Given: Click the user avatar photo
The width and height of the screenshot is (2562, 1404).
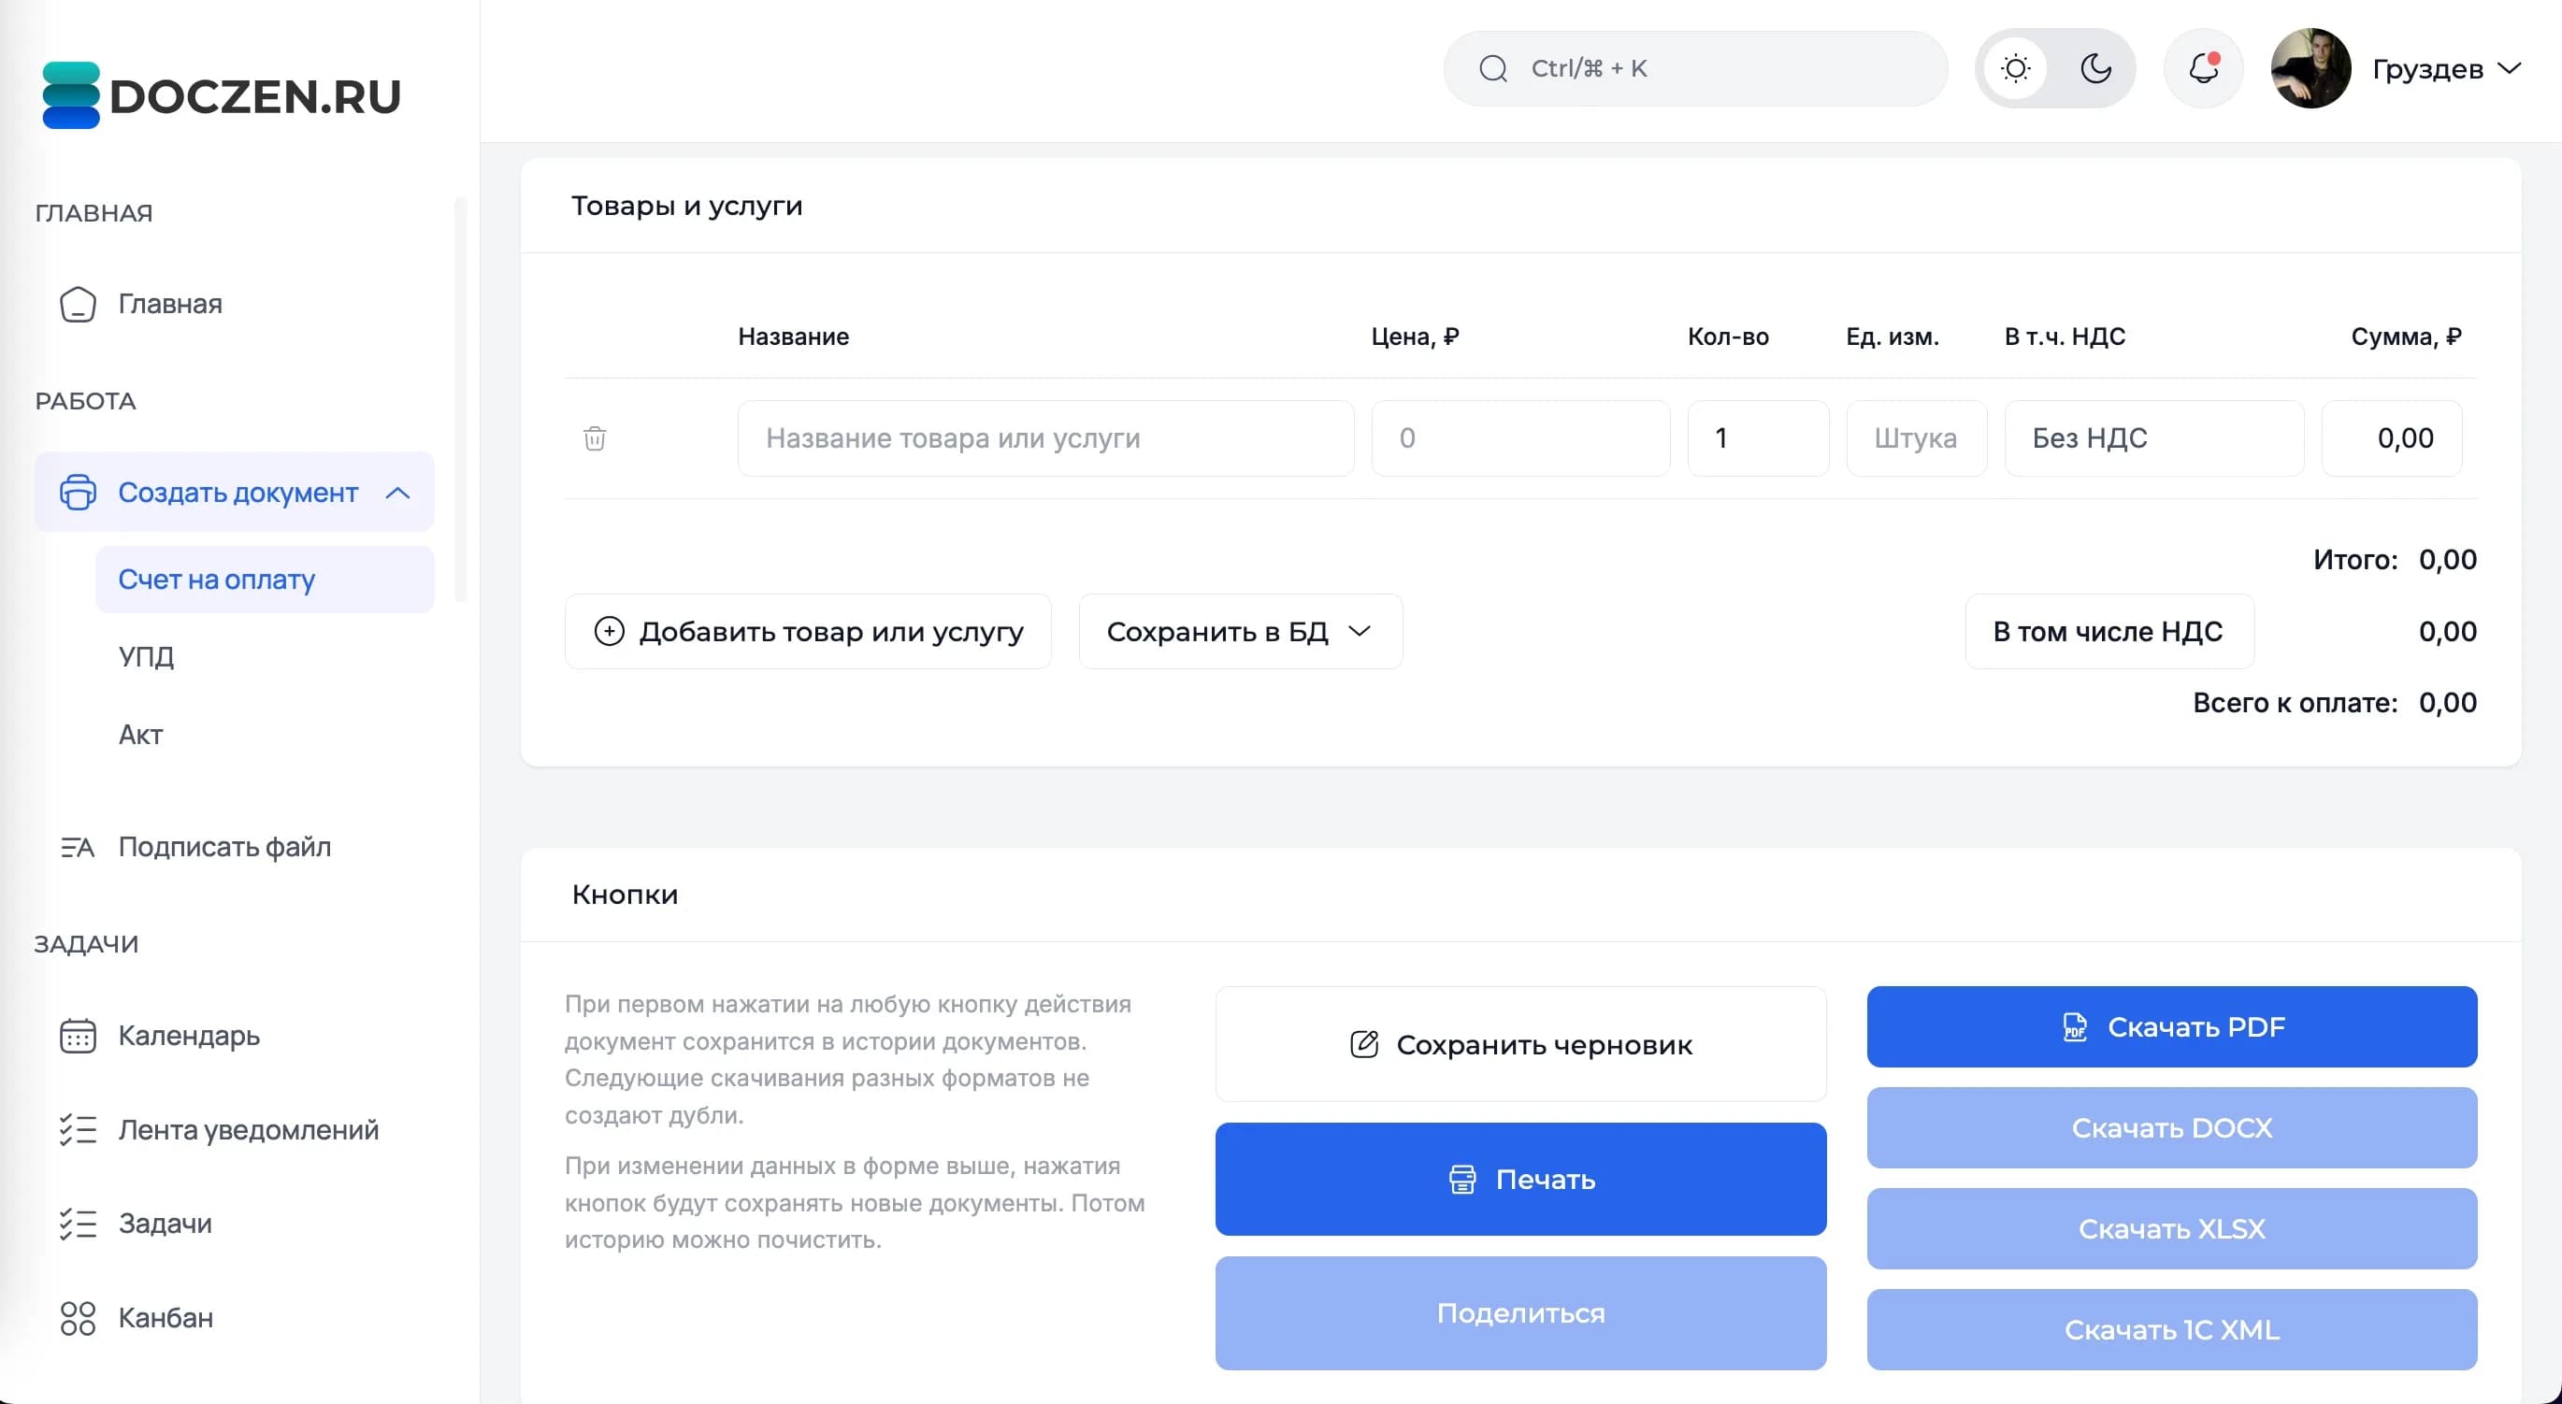Looking at the screenshot, I should pos(2310,68).
